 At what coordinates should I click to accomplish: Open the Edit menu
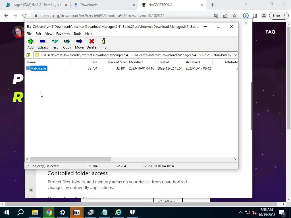(38, 34)
